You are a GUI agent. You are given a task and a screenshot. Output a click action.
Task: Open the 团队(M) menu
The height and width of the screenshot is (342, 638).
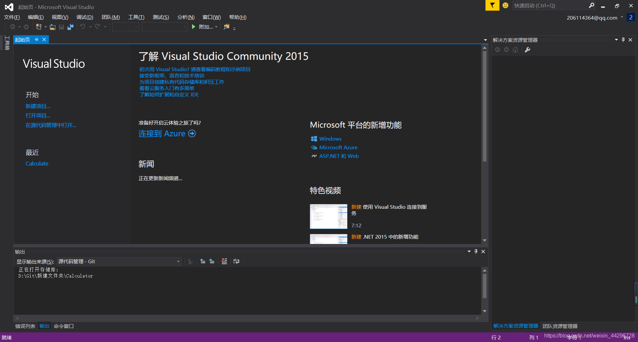pyautogui.click(x=111, y=17)
